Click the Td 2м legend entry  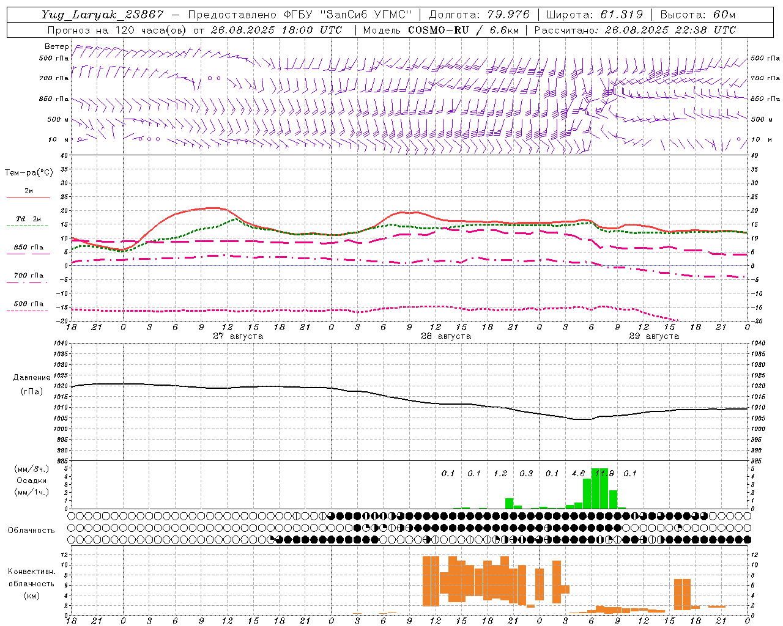tap(29, 219)
